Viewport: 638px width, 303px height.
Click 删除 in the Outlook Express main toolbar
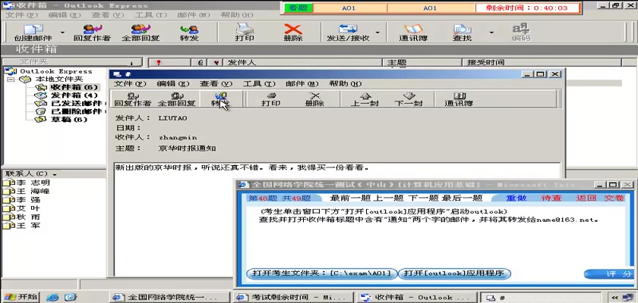pos(293,33)
